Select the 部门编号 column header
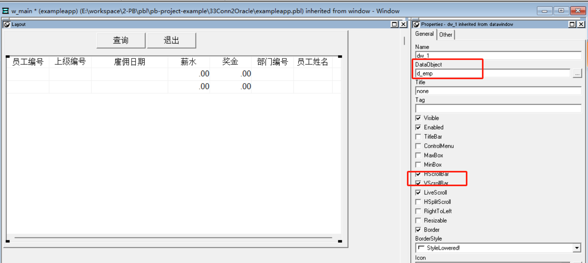Screen dimensions: 588x263 click(273, 62)
